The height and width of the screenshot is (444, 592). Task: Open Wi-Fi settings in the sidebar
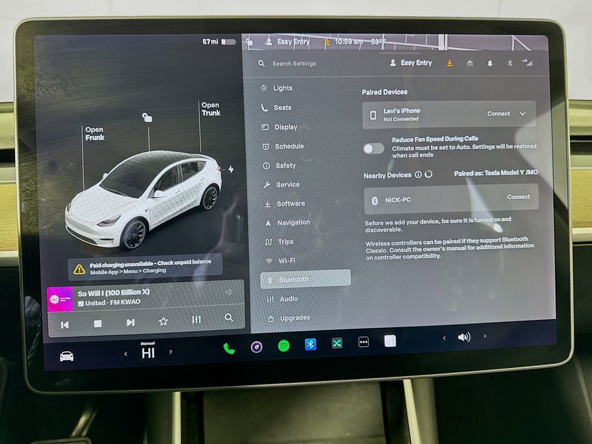tap(286, 260)
